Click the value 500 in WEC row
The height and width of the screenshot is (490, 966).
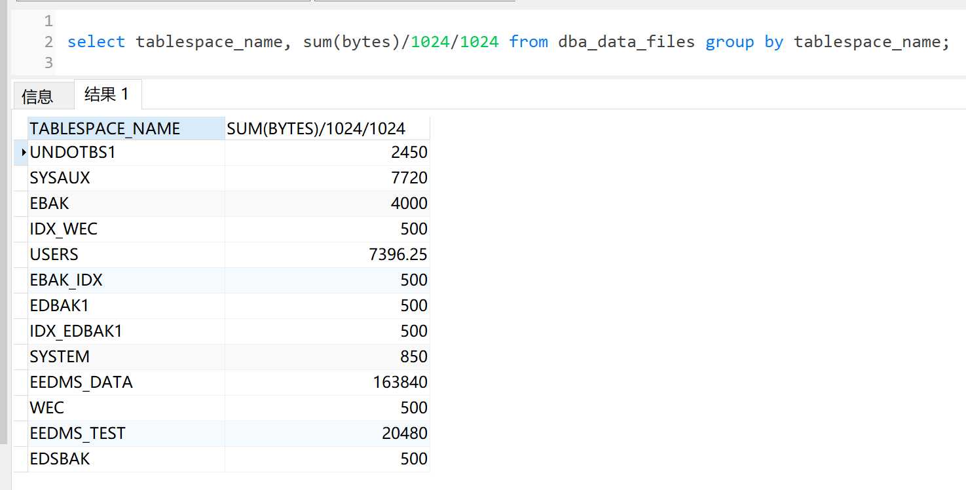point(327,408)
